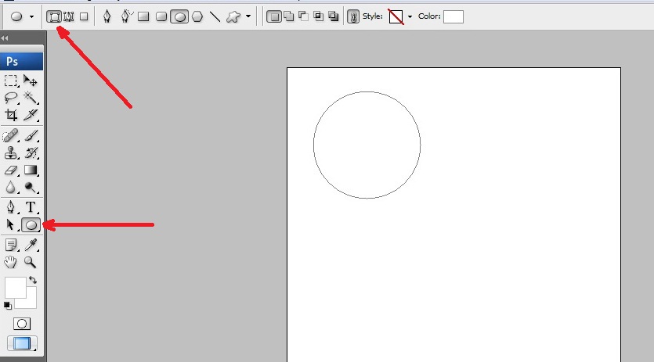Image resolution: width=654 pixels, height=362 pixels.
Task: Set the background color swatch
Action: [x=30, y=301]
